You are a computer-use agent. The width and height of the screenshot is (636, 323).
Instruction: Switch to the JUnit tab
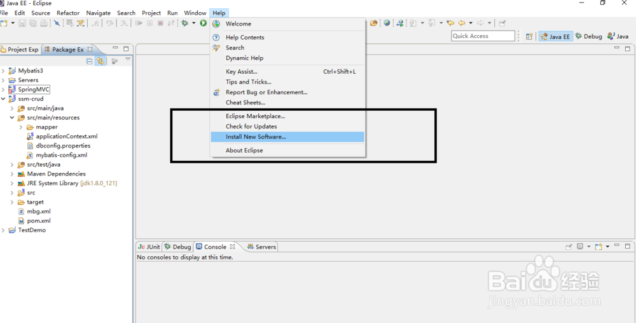[x=149, y=247]
